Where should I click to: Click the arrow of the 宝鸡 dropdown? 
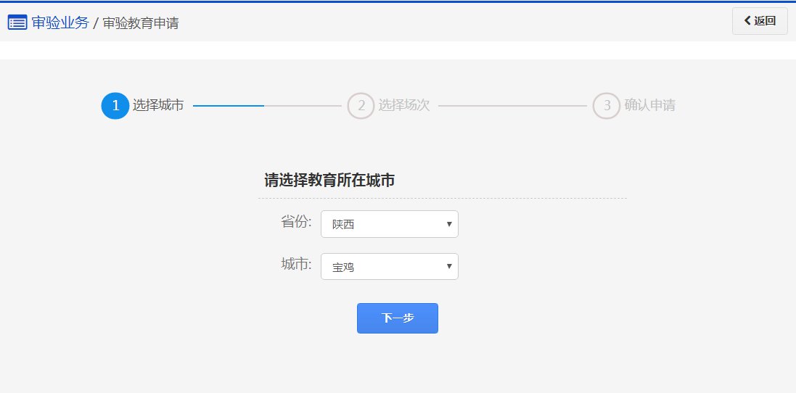click(448, 266)
